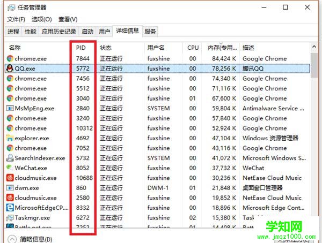Click the chrome icon in PID 3240 row
Viewport: 322px width, 243px height.
click(x=10, y=118)
